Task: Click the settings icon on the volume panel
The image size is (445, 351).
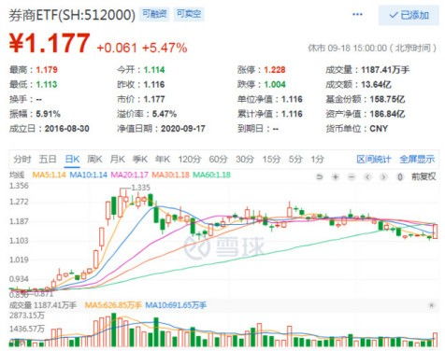Action: pos(432,305)
